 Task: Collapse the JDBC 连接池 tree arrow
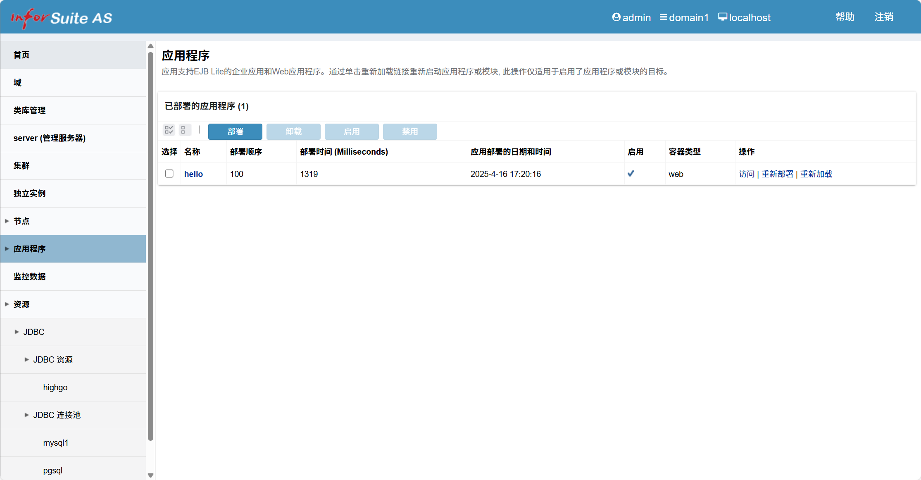coord(26,415)
